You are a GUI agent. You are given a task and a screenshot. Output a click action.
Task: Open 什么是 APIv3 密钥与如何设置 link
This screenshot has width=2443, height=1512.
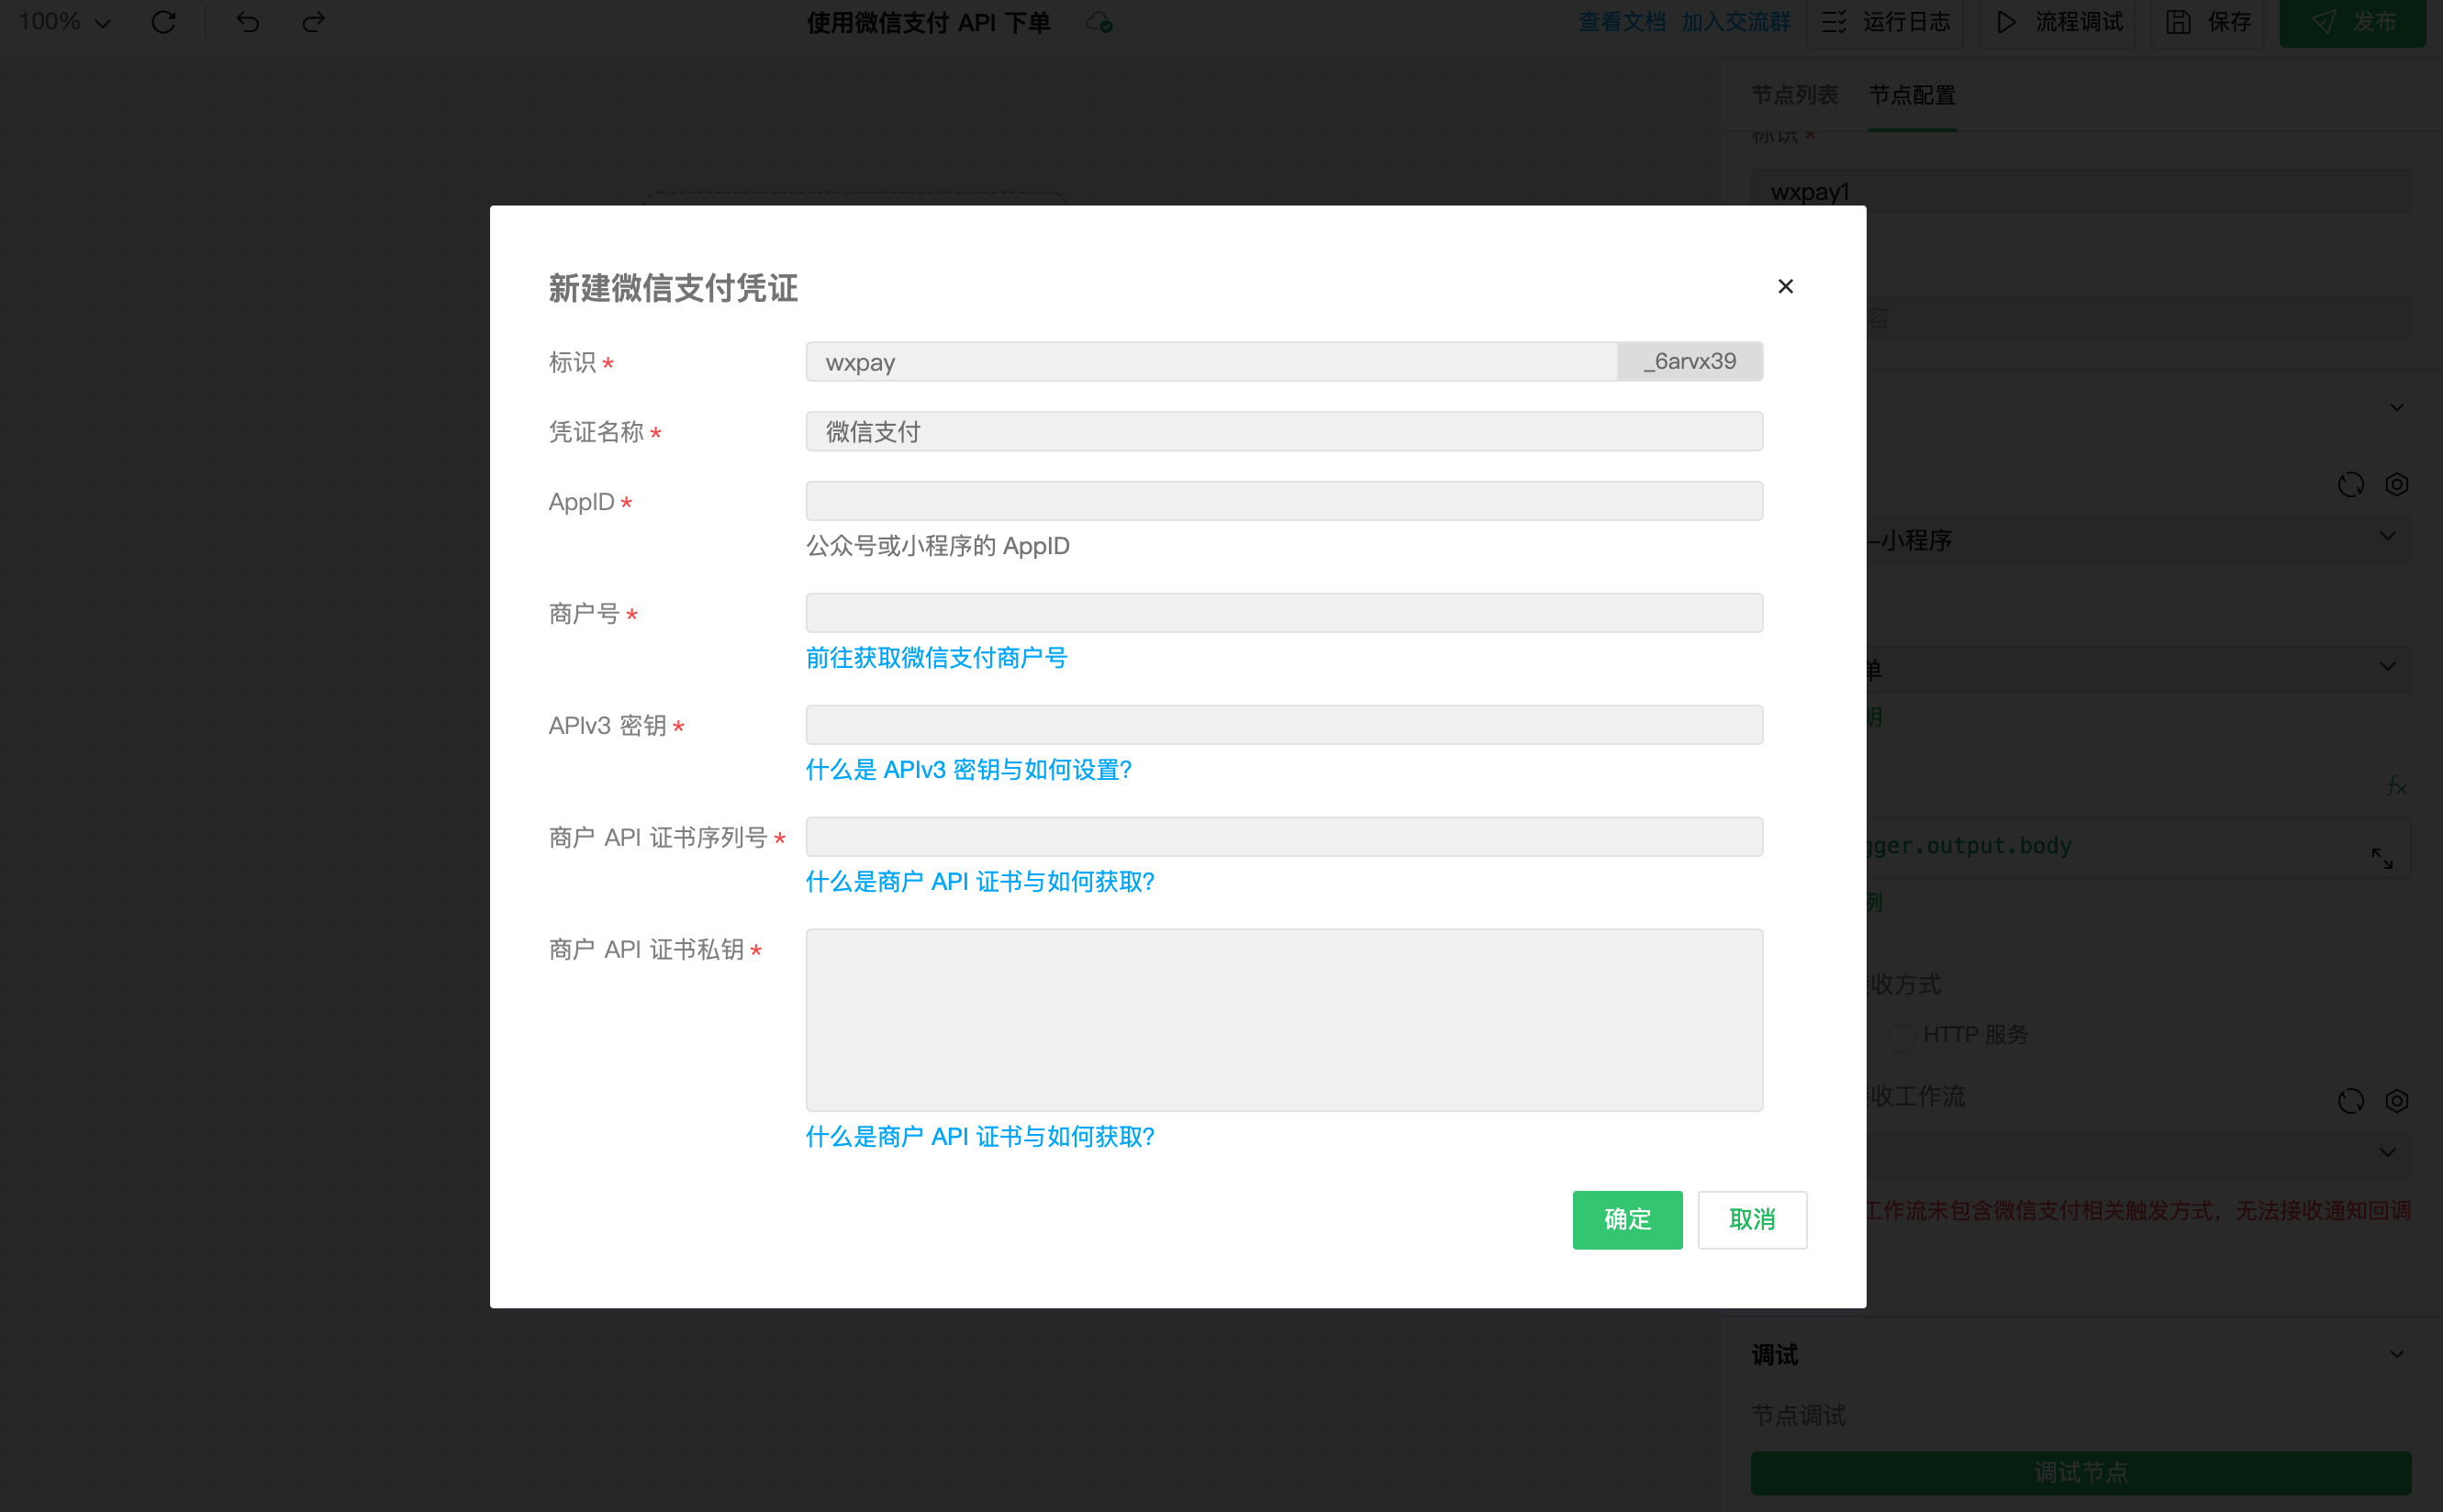click(x=968, y=770)
